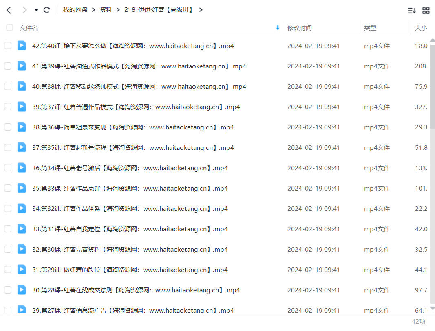Select file 42.第40课-接下来要怎么做
435x331 pixels.
(x=133, y=46)
